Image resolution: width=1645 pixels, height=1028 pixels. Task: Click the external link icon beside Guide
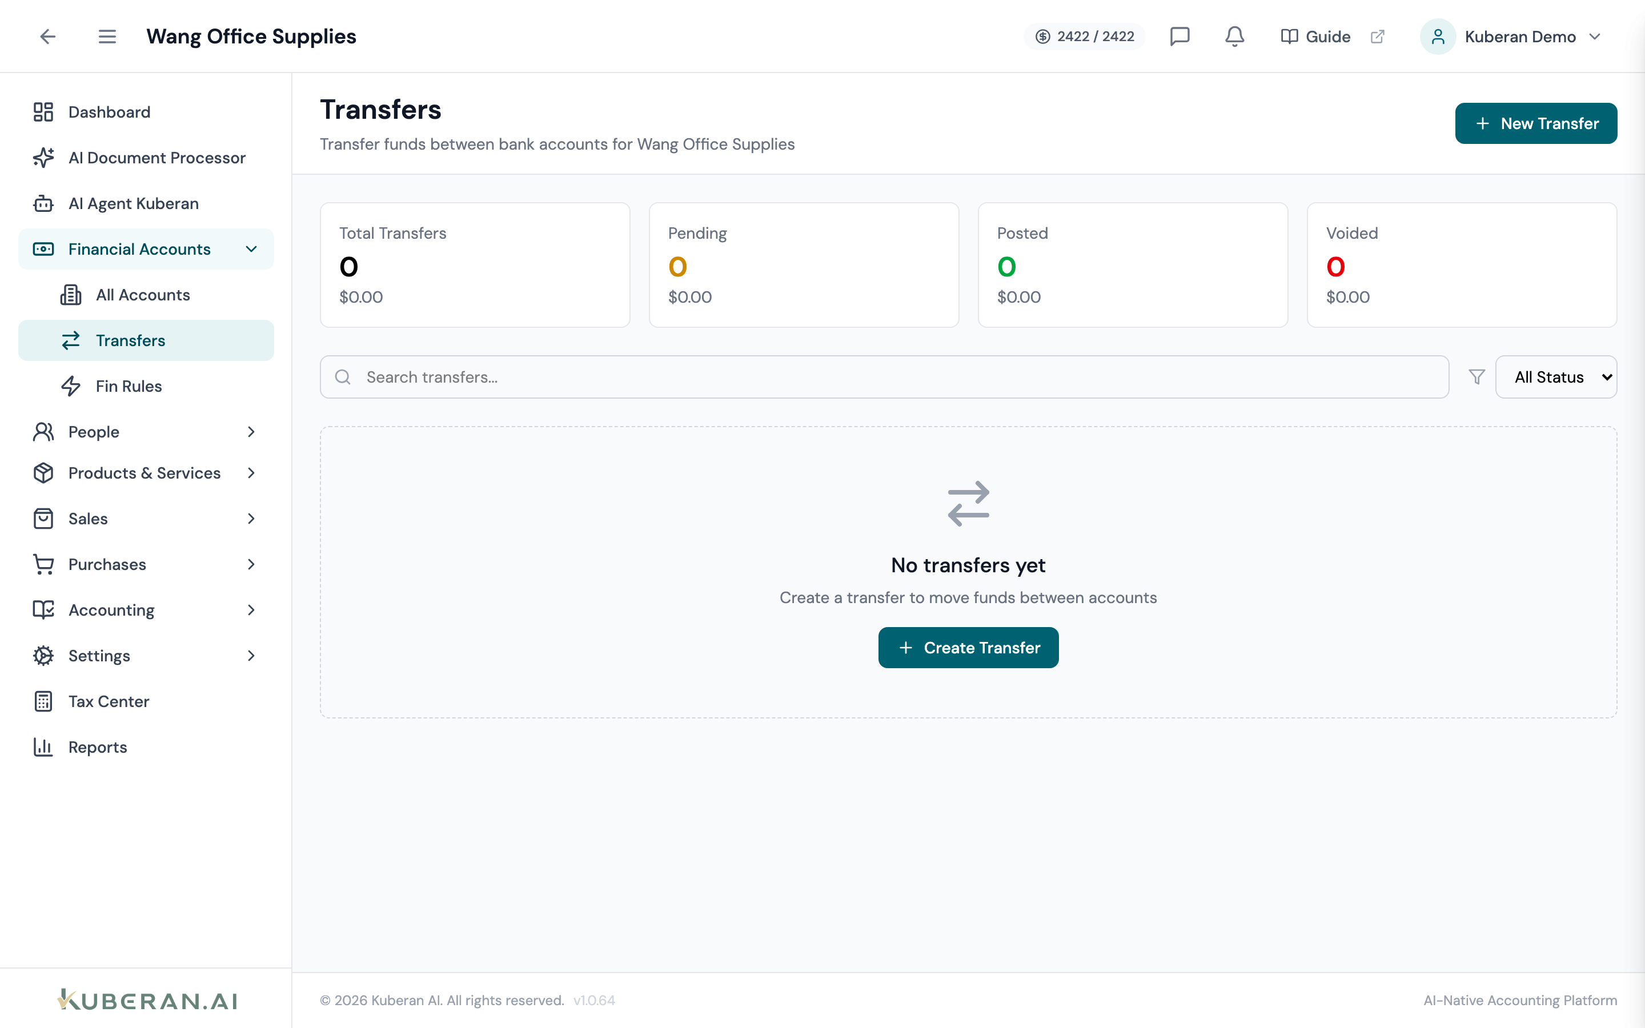pos(1377,37)
